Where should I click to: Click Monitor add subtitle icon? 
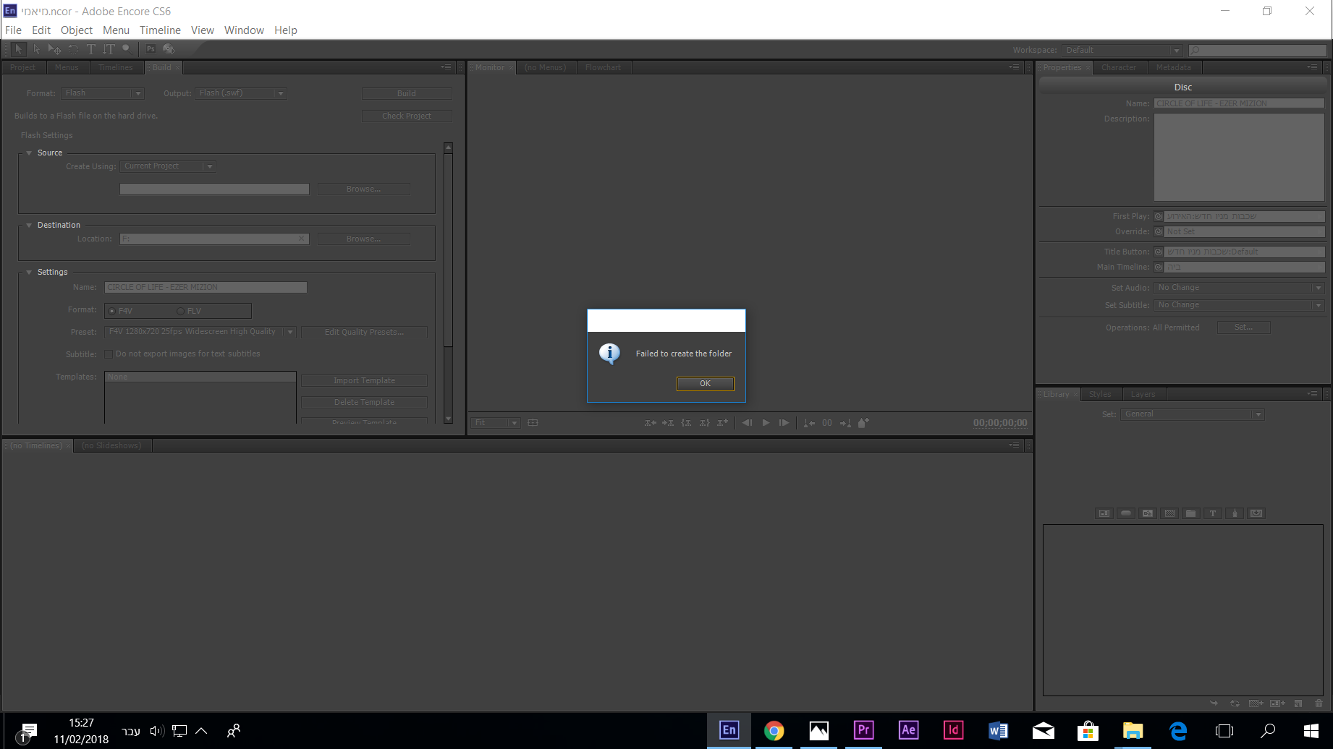click(x=722, y=423)
